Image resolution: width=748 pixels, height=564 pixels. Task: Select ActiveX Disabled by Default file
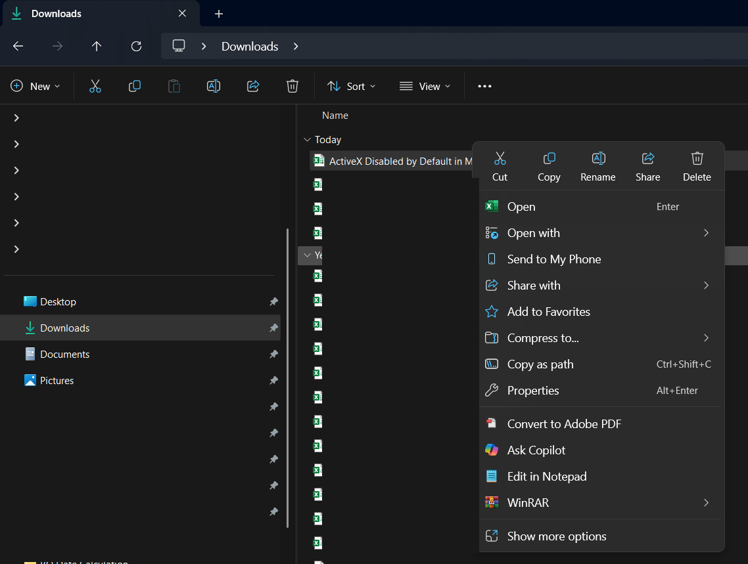click(391, 161)
